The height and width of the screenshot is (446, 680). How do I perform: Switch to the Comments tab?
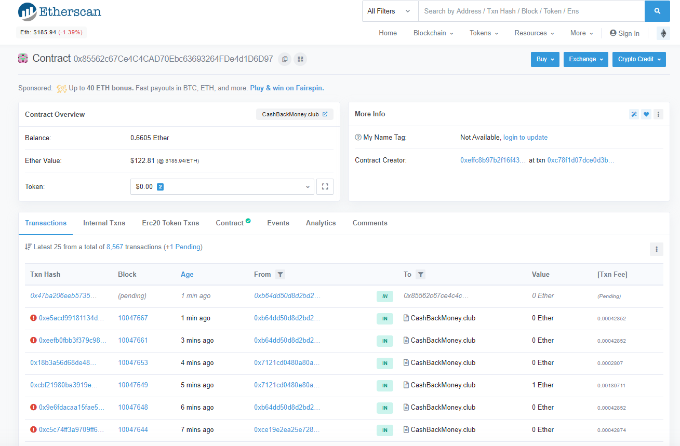point(370,223)
